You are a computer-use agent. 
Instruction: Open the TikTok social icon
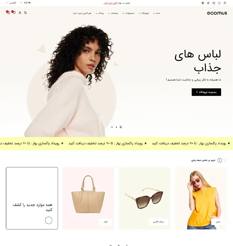[x=208, y=3]
